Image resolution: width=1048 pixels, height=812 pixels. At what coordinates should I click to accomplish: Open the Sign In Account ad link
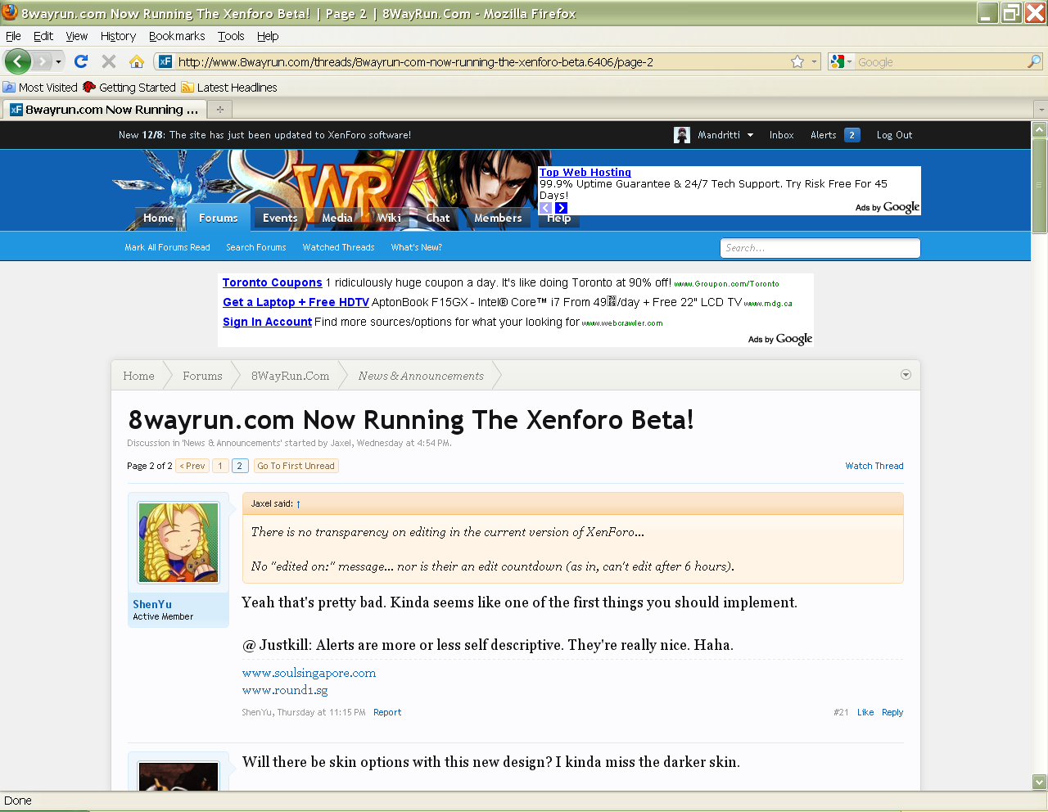click(x=267, y=322)
